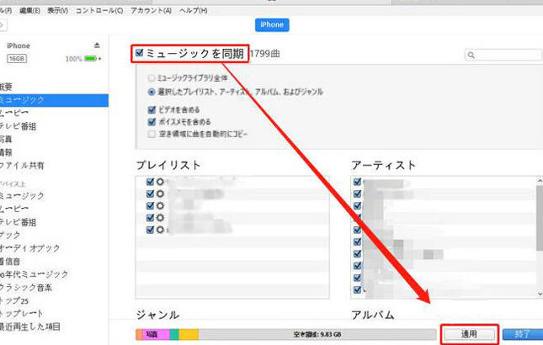Image resolution: width=543 pixels, height=345 pixels.
Task: Click the blue iPhone device button
Action: [271, 25]
